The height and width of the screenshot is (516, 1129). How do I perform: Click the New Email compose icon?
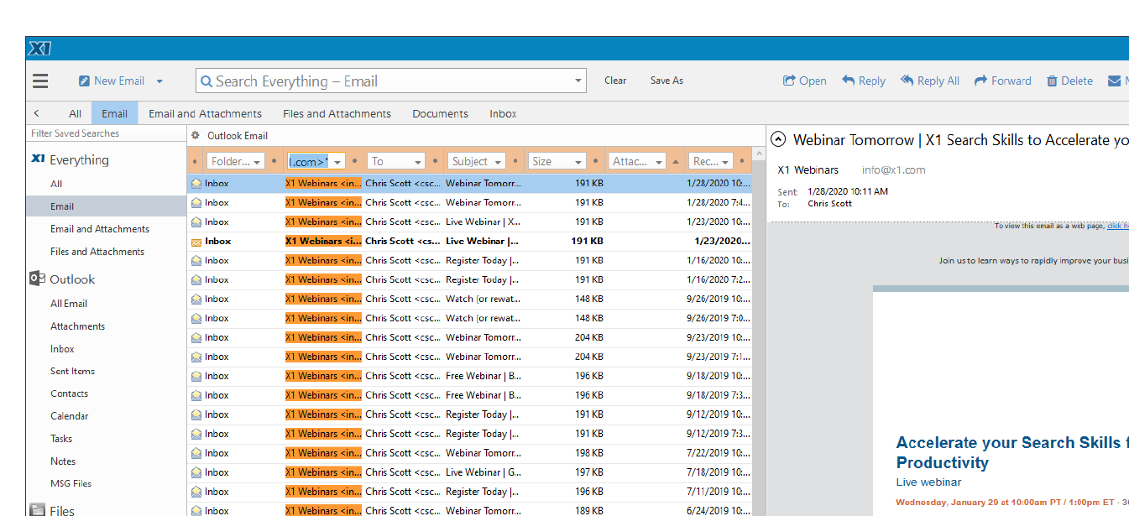coord(84,81)
